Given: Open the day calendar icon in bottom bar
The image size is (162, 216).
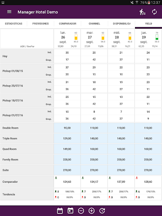Looking at the screenshot, I should 70,211.
